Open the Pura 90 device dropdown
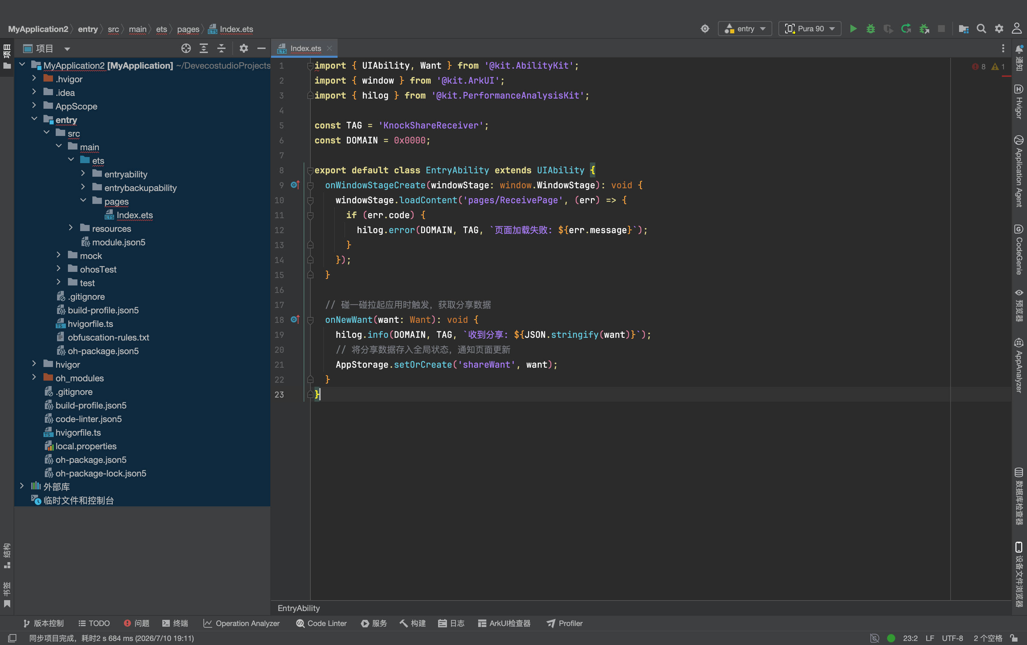 click(x=810, y=29)
